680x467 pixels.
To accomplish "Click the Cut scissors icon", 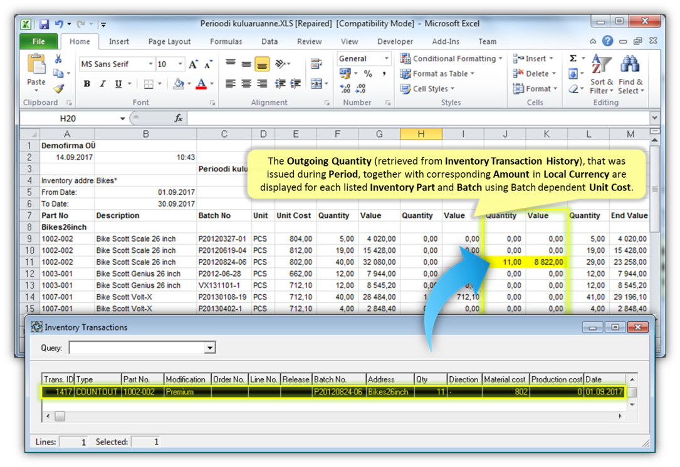I will pos(58,58).
